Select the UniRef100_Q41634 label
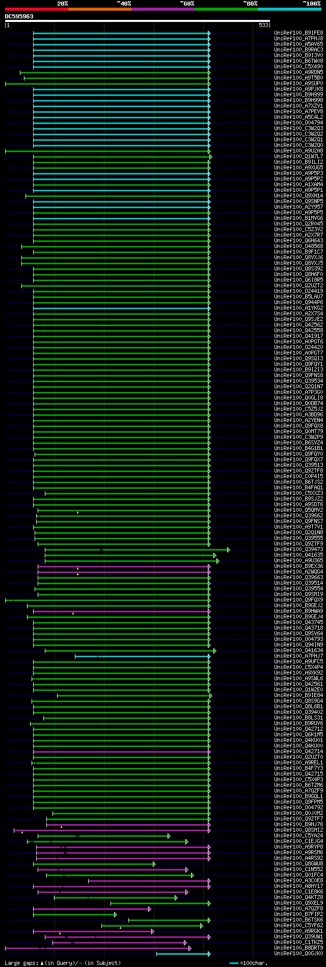 point(298,650)
